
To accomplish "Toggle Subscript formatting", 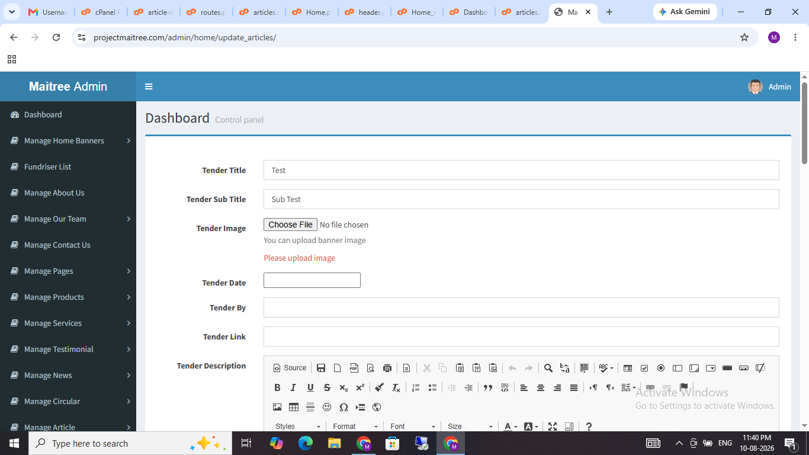I will point(343,387).
